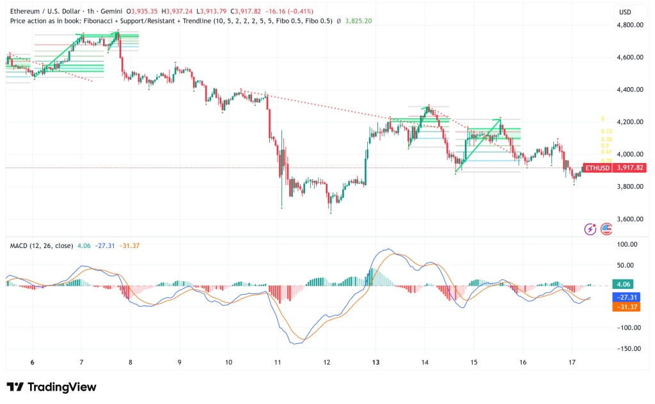Click the orange signal value tag -31.37
Screen dimensions: 655x404
click(626, 307)
